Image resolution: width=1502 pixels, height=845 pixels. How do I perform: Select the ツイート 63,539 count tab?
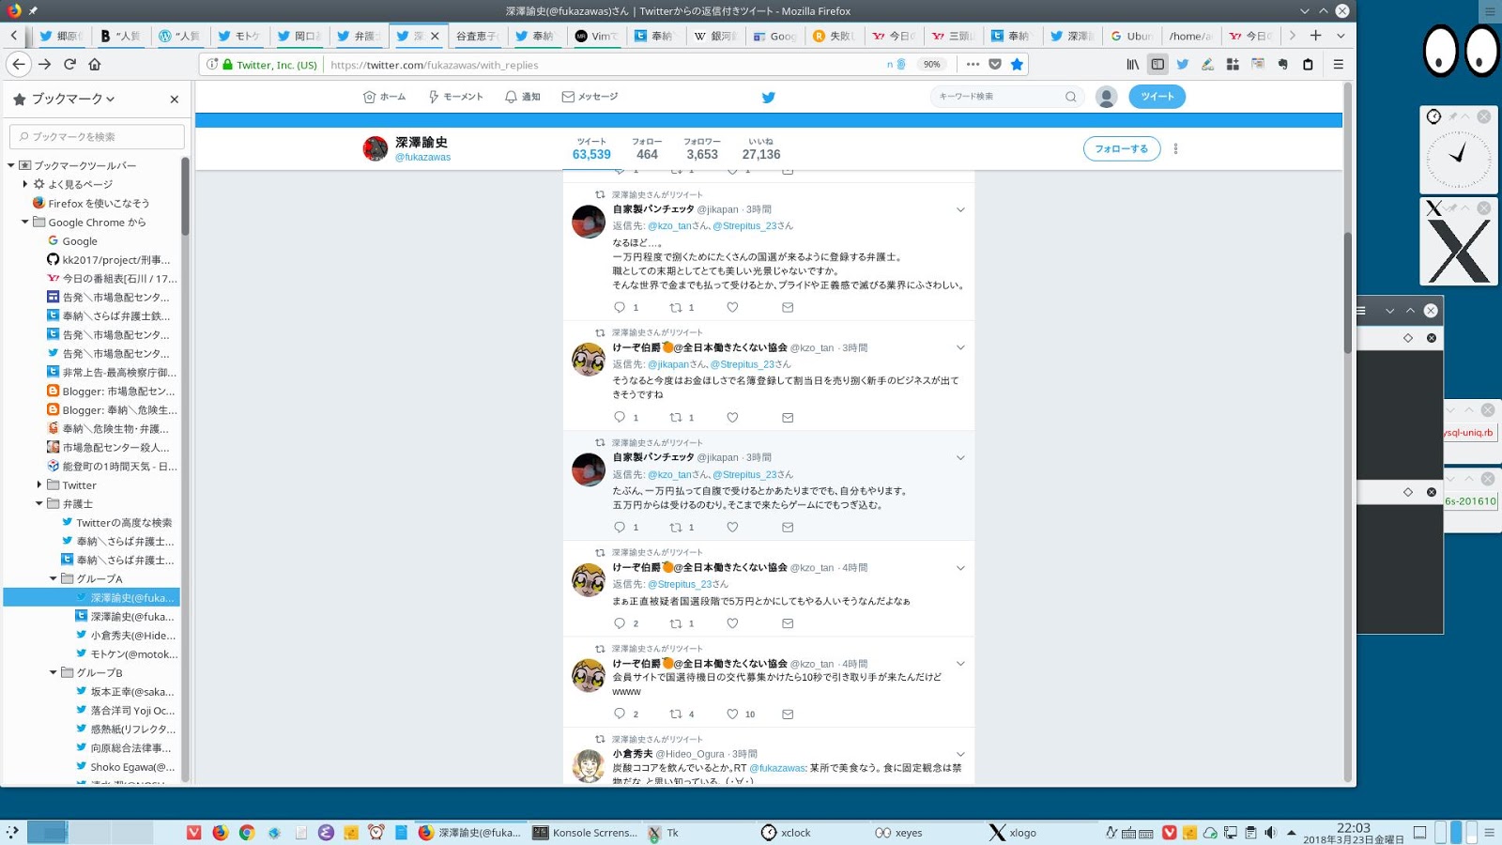(591, 149)
